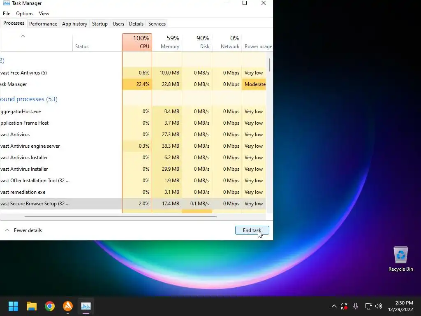Open the View menu

coord(44,14)
